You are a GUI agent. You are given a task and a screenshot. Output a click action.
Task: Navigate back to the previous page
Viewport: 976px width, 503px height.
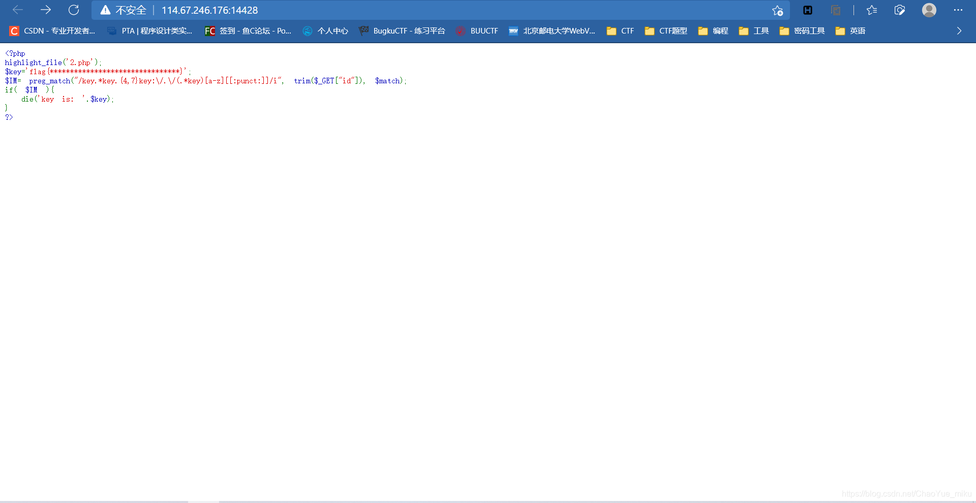(x=17, y=10)
